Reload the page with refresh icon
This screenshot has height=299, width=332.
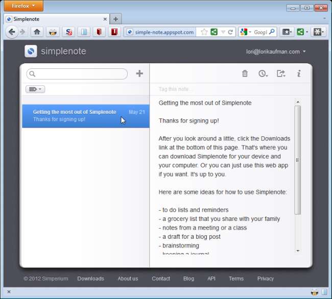(230, 32)
